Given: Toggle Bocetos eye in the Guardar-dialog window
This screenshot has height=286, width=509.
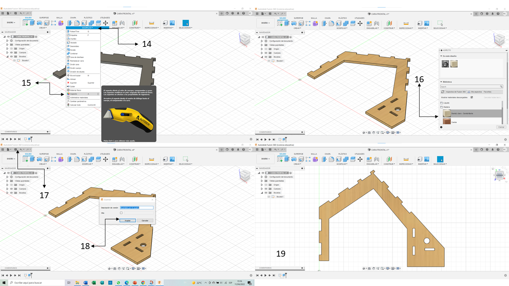Looking at the screenshot, I should [12, 193].
